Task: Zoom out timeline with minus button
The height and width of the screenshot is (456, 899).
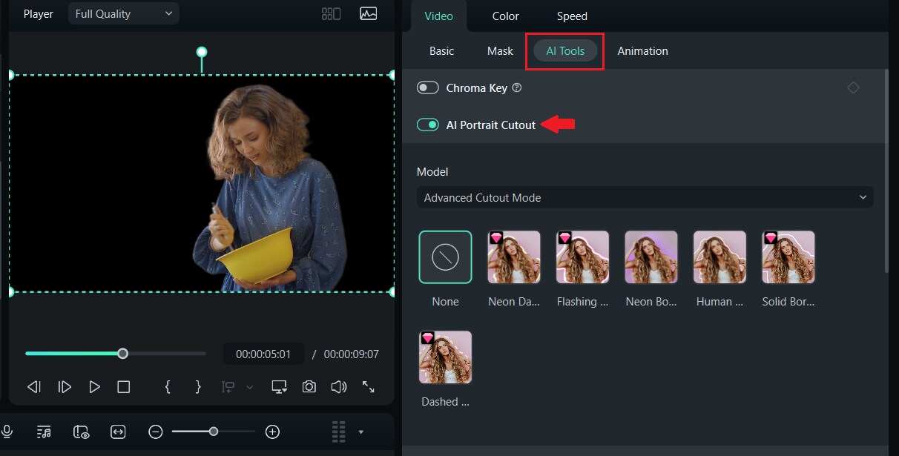Action: [155, 432]
